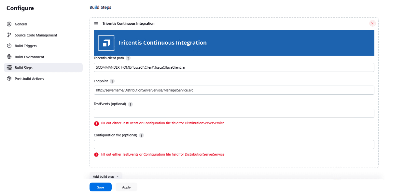Click the Apply button
The height and width of the screenshot is (193, 404).
(x=126, y=187)
